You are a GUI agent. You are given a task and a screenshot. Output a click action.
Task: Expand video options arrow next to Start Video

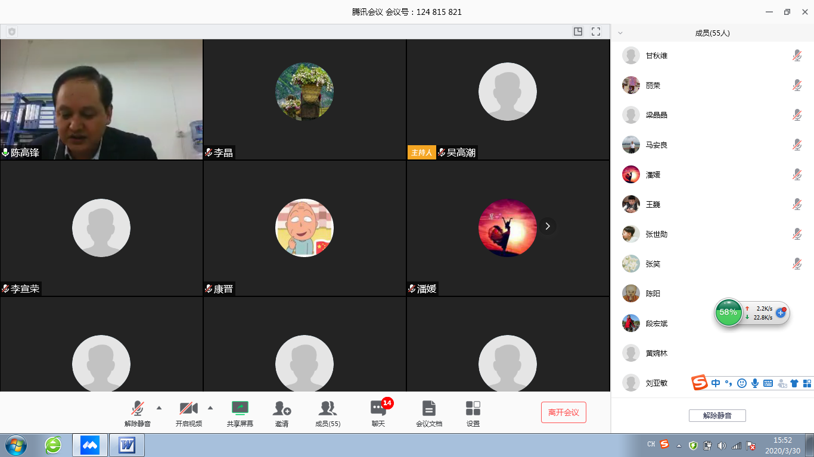coord(210,408)
